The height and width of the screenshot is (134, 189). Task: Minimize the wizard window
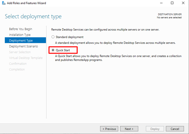[x=161, y=3]
